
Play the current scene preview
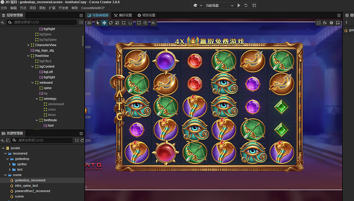(x=239, y=6)
